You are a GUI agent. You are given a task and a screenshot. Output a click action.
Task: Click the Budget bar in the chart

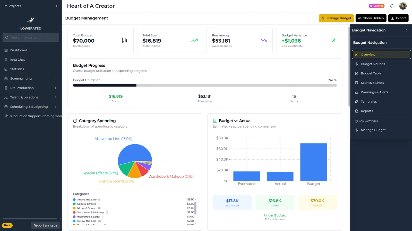[314, 162]
